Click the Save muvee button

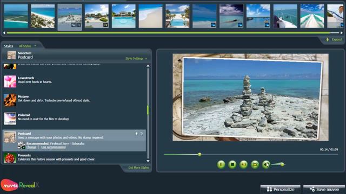324,189
